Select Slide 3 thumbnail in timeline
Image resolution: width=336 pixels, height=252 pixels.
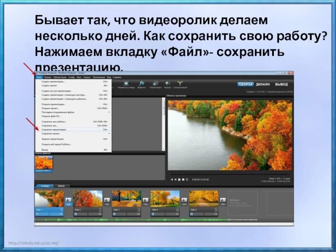point(126,199)
